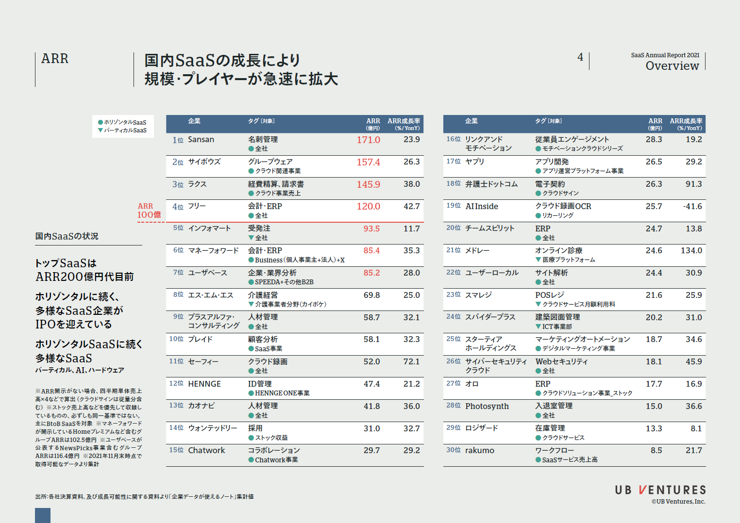Click the セーフィー company name

click(203, 361)
